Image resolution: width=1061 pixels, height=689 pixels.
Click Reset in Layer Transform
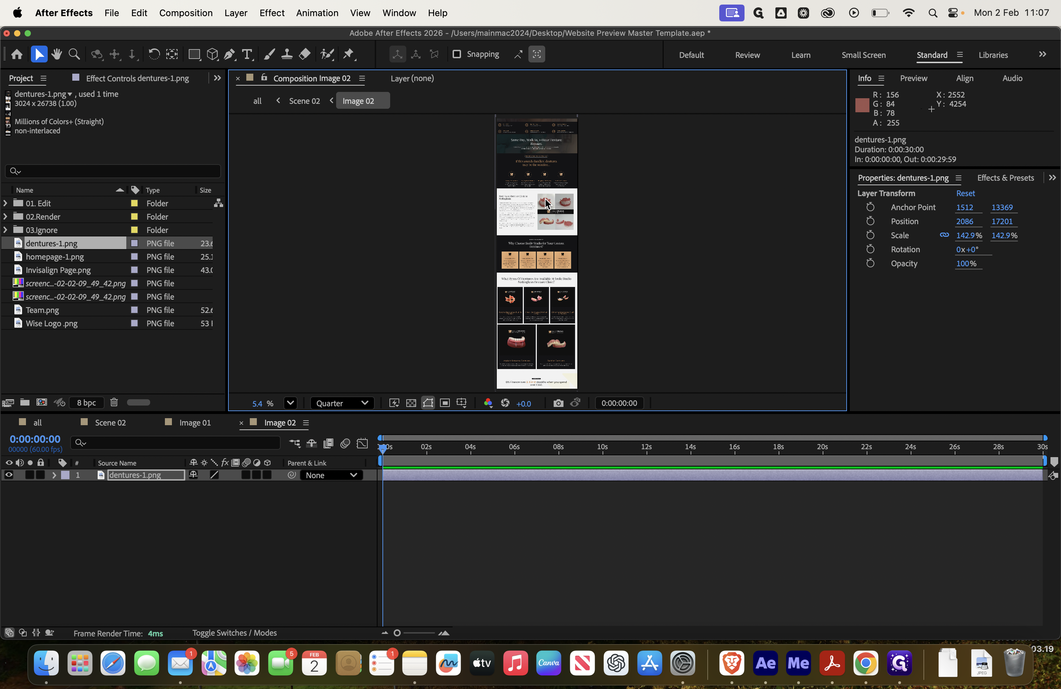click(x=965, y=193)
